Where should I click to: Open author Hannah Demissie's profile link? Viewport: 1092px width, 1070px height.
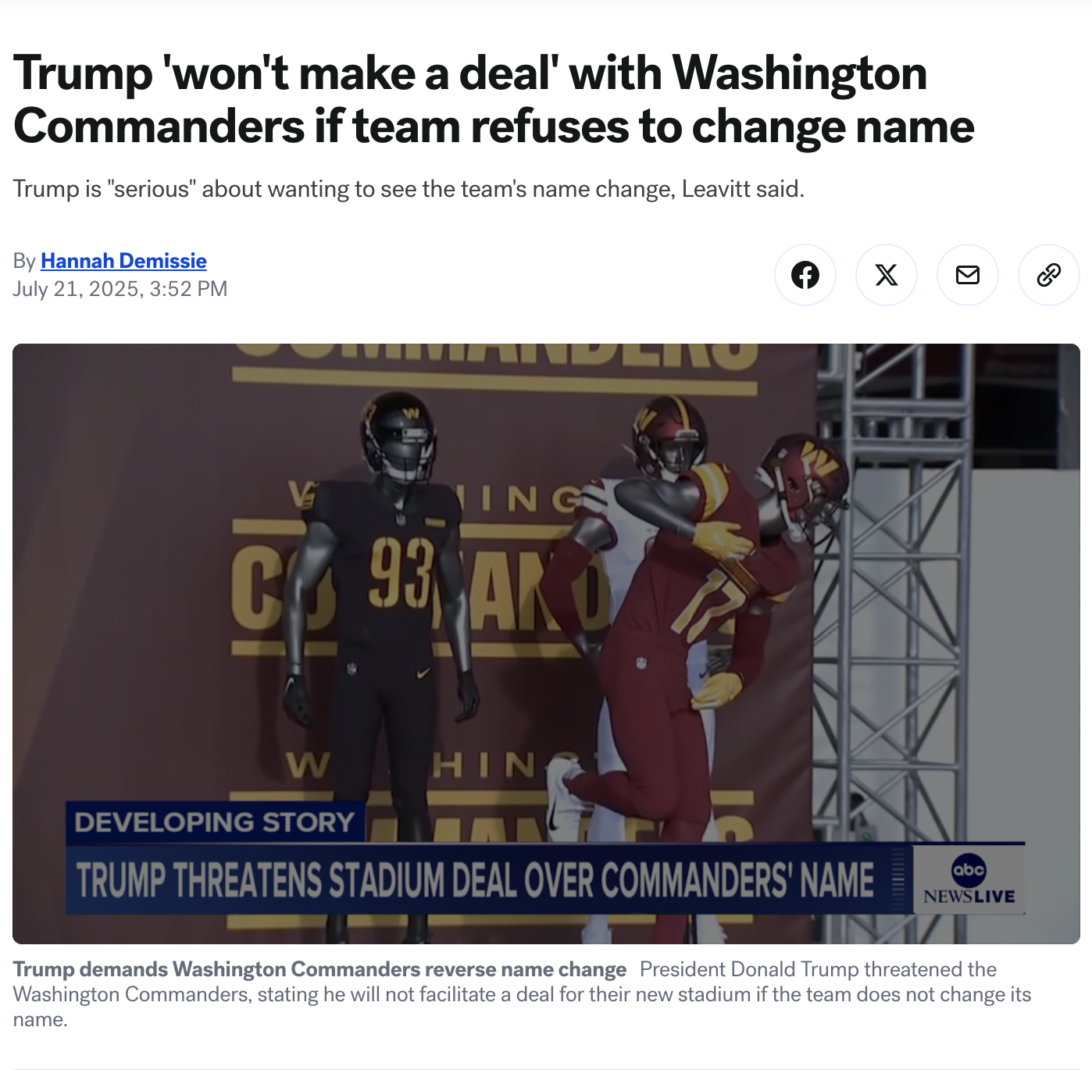pyautogui.click(x=123, y=261)
